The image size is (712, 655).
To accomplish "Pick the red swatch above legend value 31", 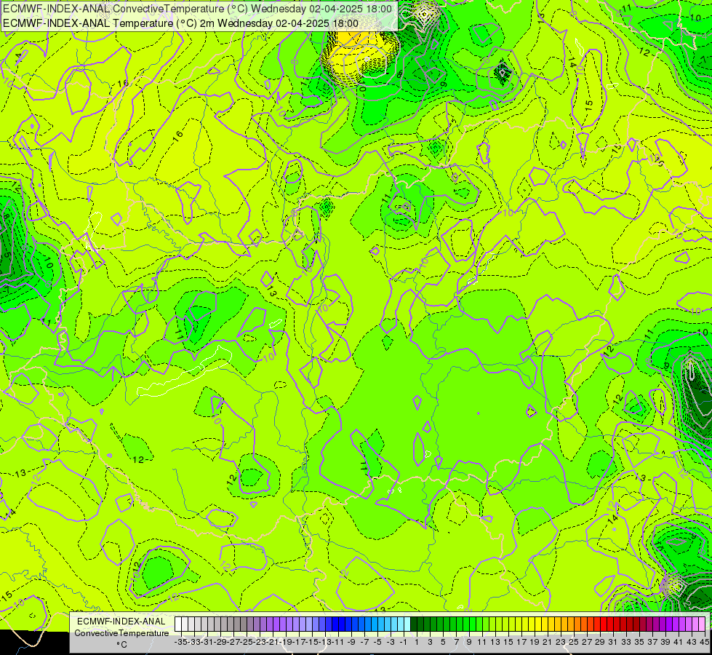I will [610, 624].
